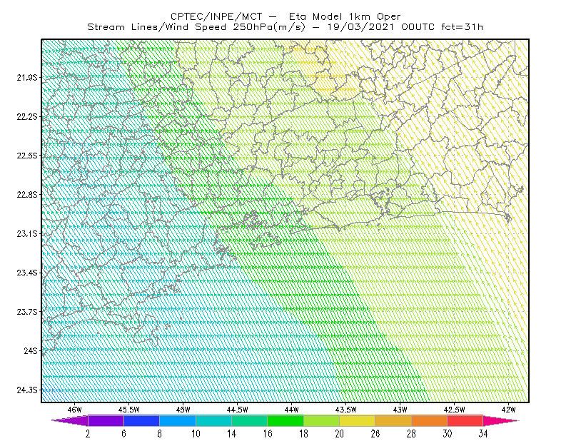
Task: Click the 44W longitude axis label
Action: (x=292, y=410)
